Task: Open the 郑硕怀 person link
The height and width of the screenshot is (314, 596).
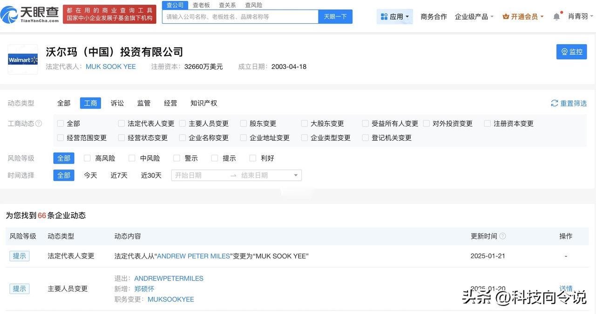Action: pyautogui.click(x=144, y=289)
